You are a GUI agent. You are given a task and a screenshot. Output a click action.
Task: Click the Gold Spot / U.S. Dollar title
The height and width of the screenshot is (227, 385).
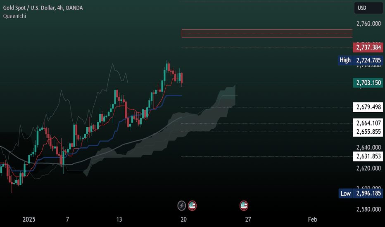point(43,8)
